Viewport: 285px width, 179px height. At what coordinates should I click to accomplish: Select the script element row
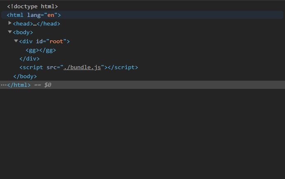(79, 67)
